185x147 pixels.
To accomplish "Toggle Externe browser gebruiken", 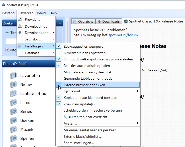I will 98,85.
